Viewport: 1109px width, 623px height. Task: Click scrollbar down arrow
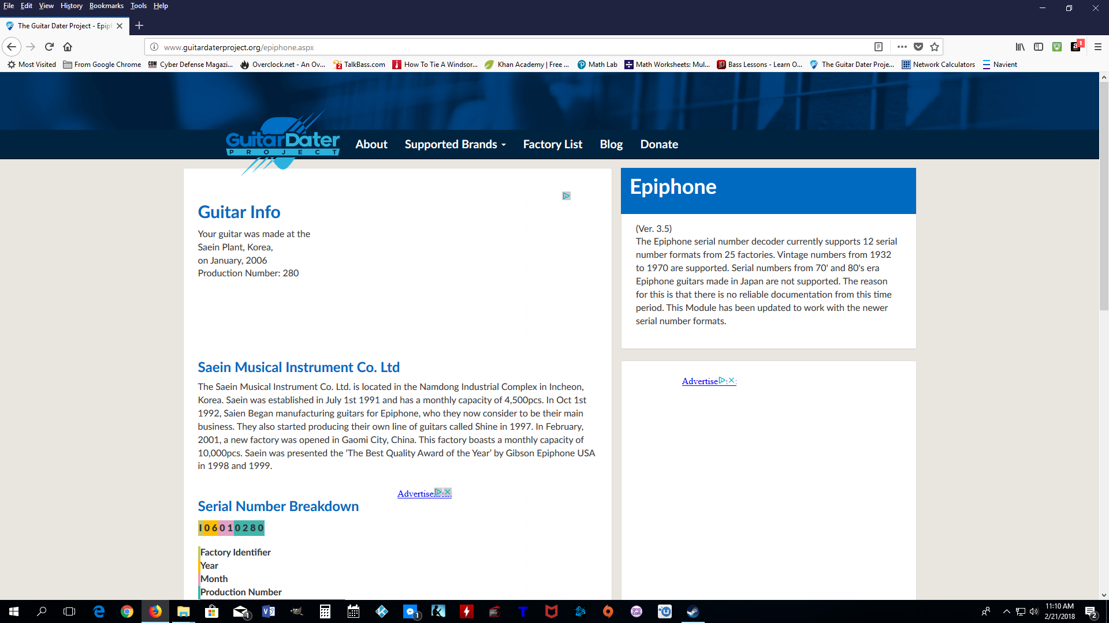(x=1104, y=595)
